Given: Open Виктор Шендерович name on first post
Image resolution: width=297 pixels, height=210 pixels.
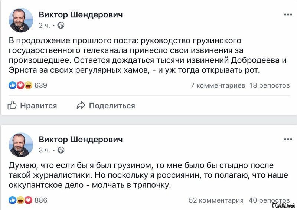Looking at the screenshot, I should (x=81, y=14).
